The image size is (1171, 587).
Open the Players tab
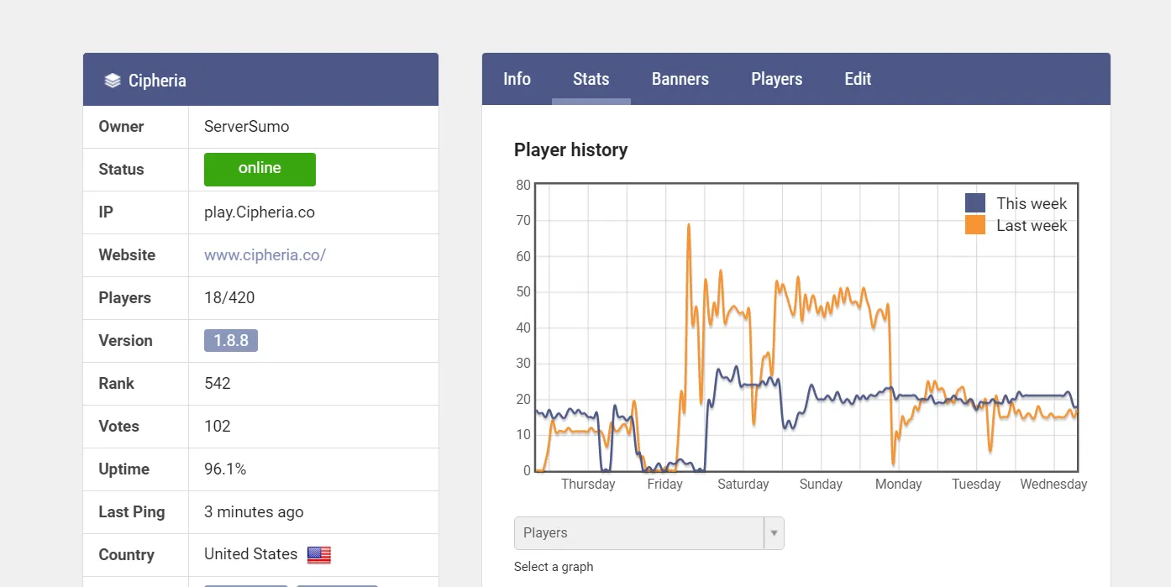click(x=777, y=79)
